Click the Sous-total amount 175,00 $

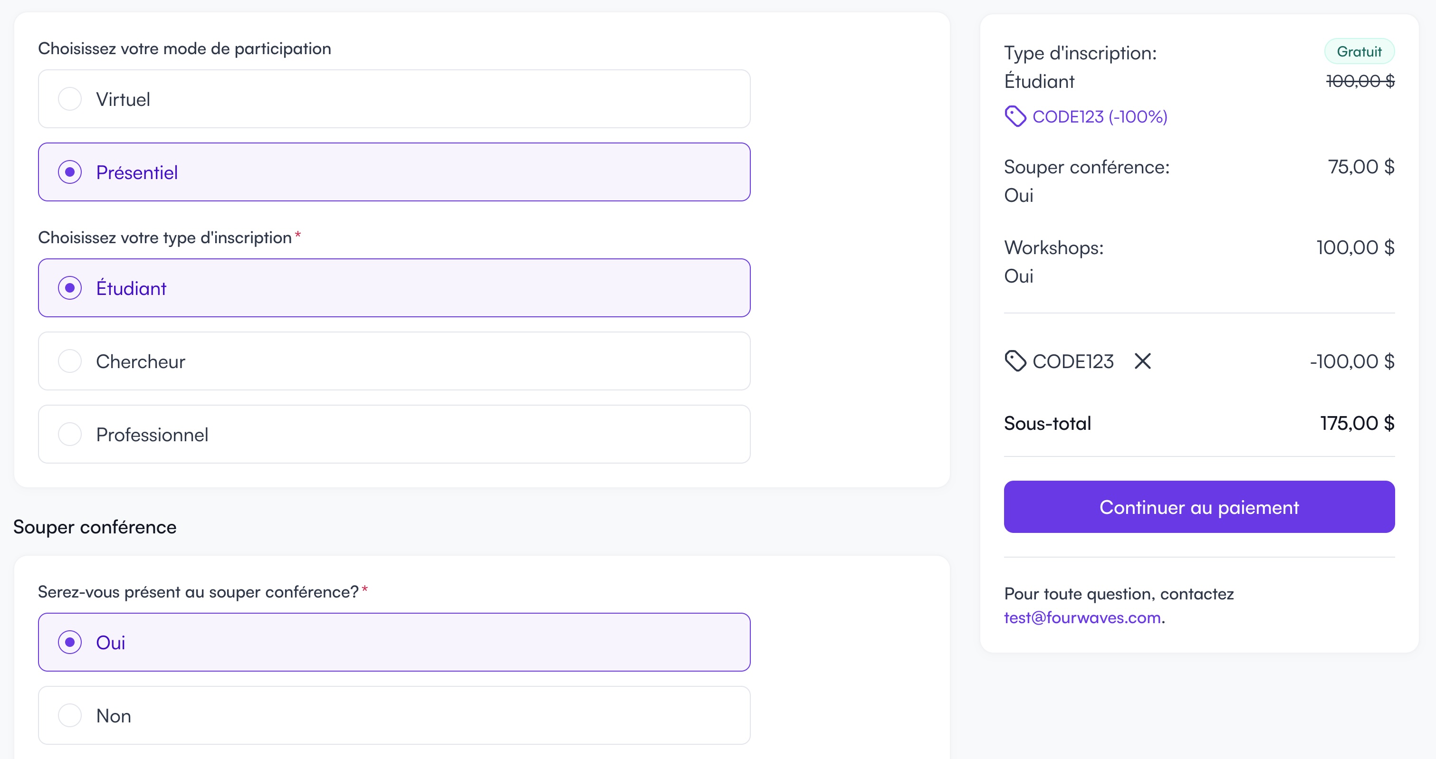1357,423
